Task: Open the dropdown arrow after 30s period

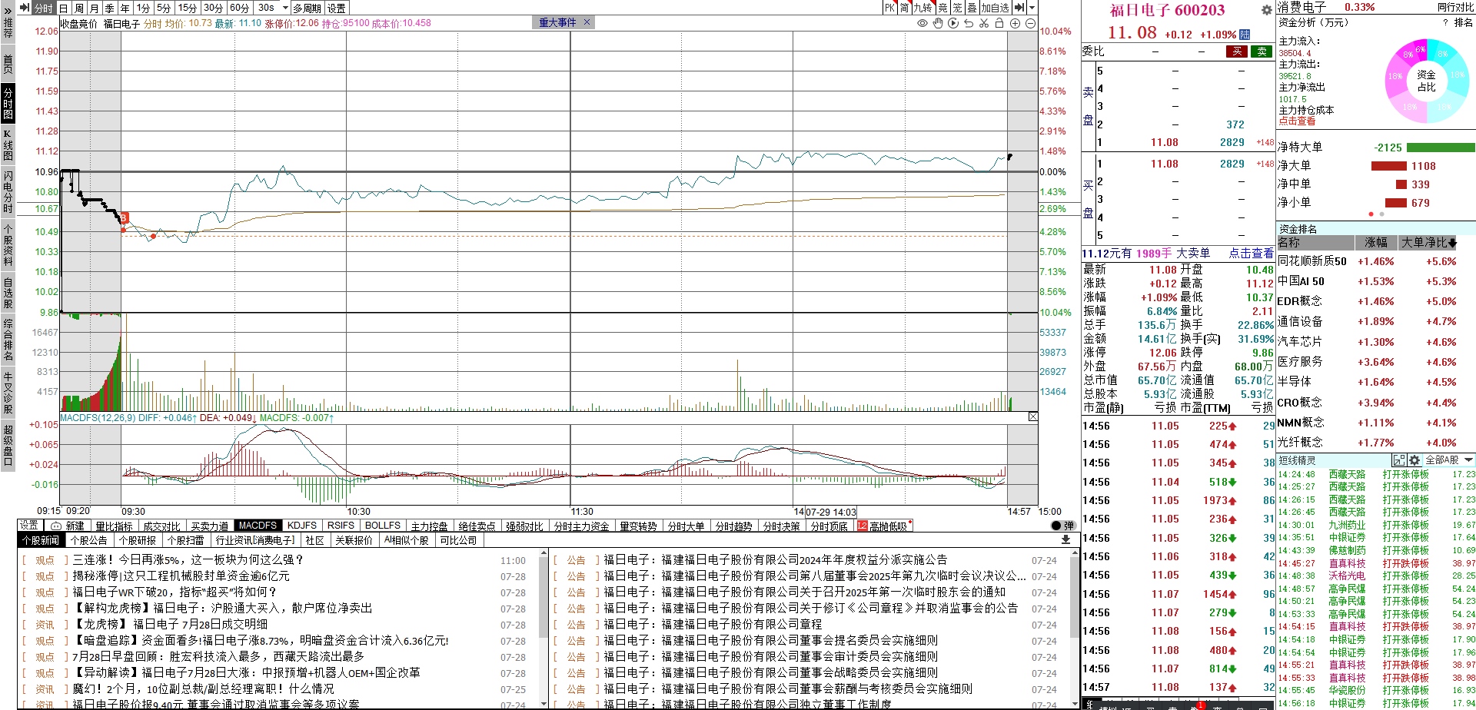Action: (285, 8)
